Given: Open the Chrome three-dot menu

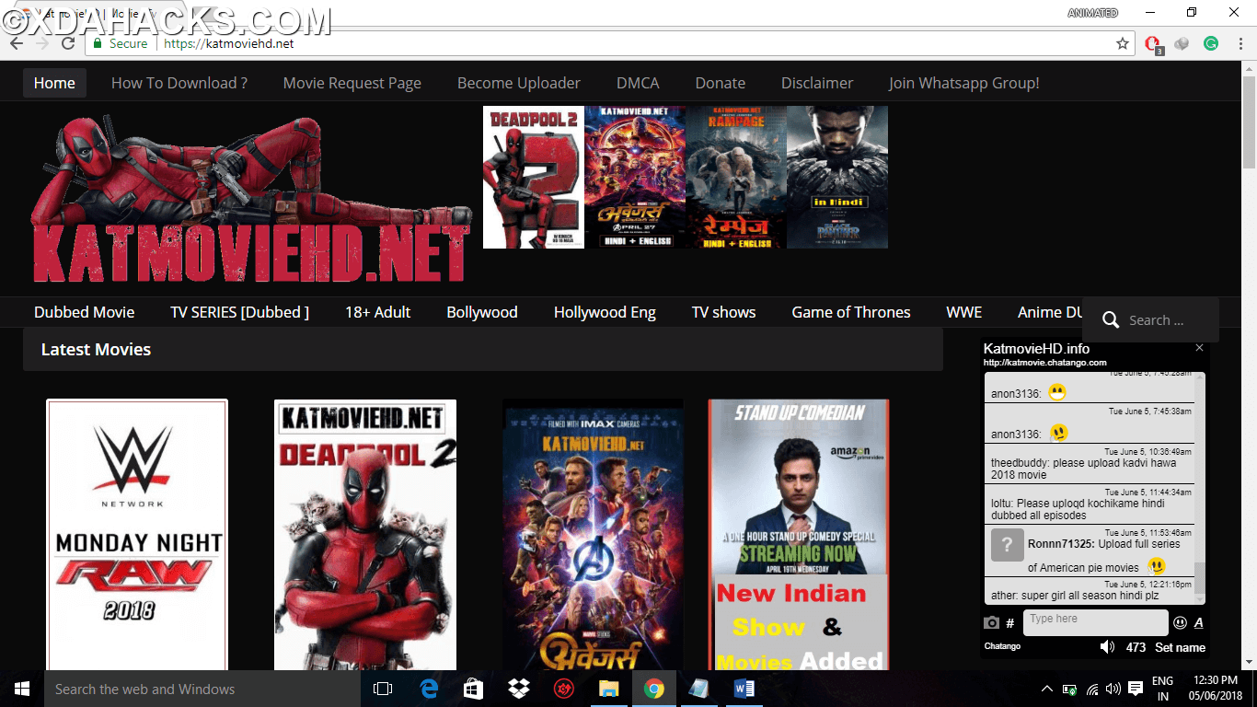Looking at the screenshot, I should [1240, 43].
